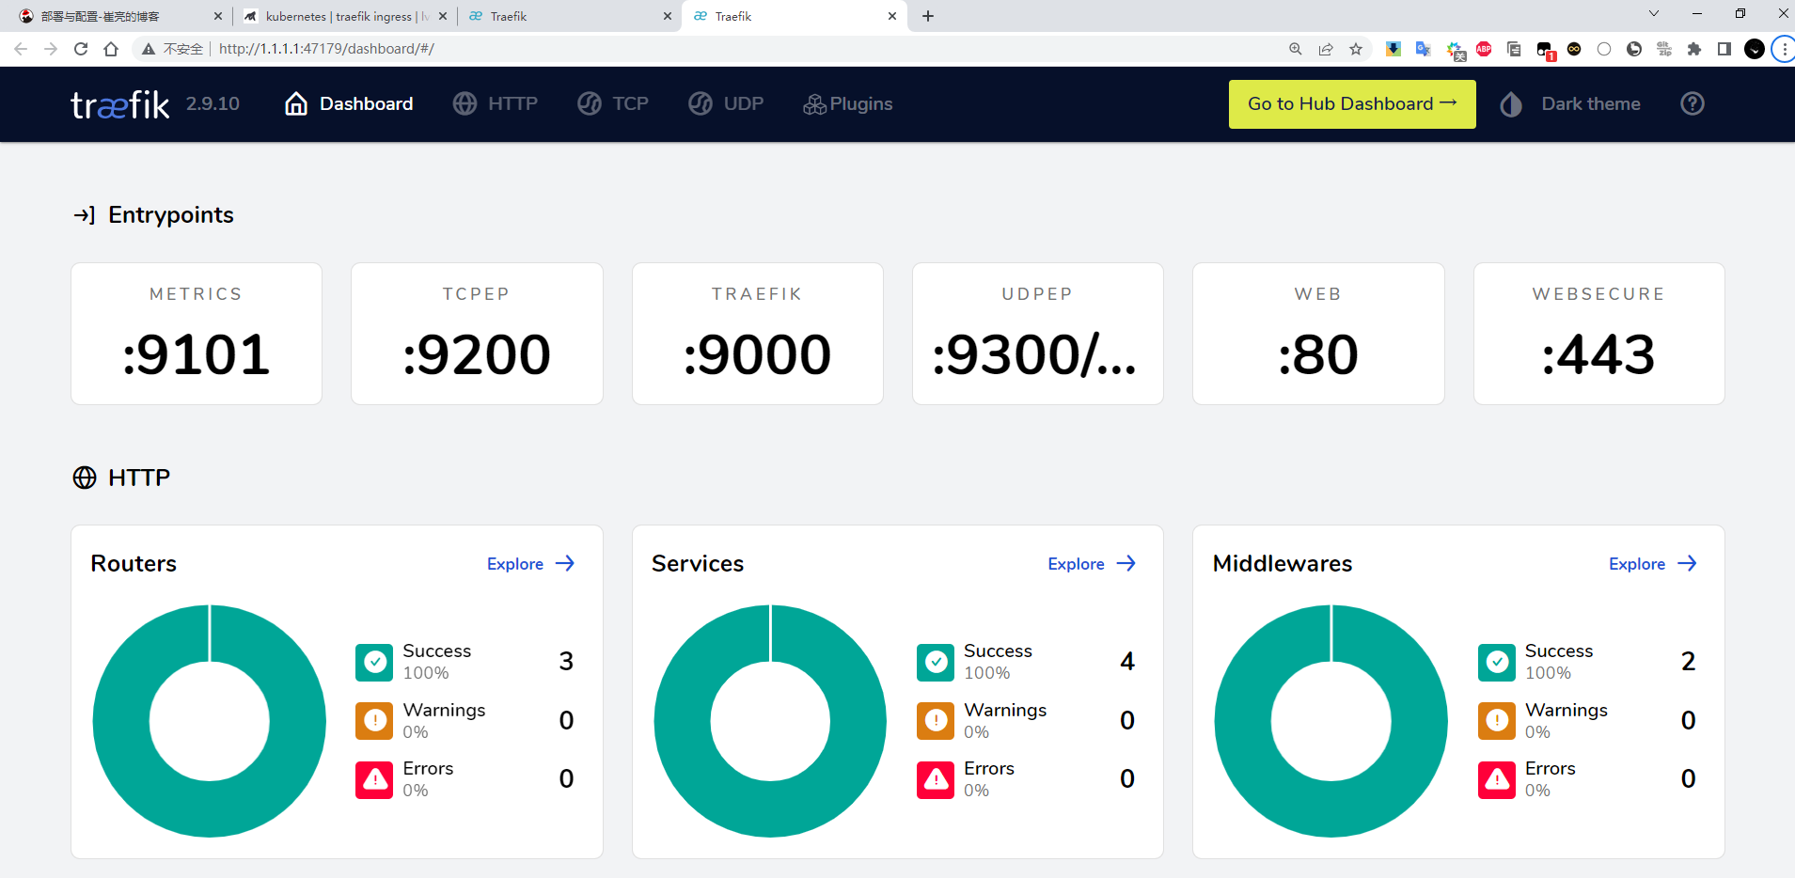This screenshot has width=1795, height=878.
Task: Reload the current page
Action: [x=81, y=49]
